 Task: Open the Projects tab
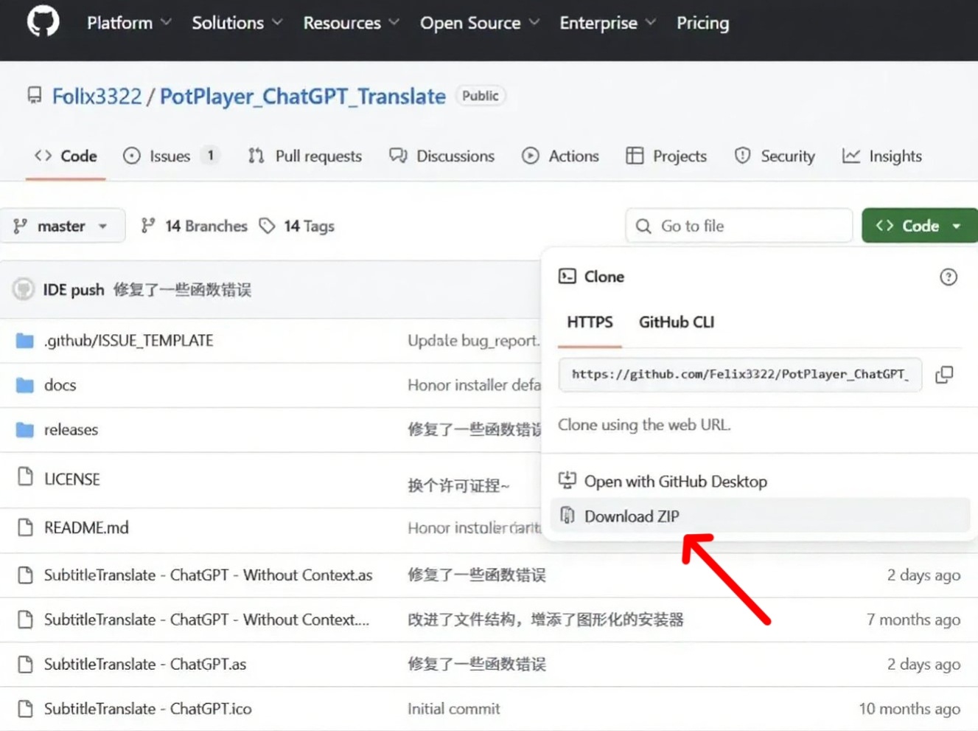point(666,156)
